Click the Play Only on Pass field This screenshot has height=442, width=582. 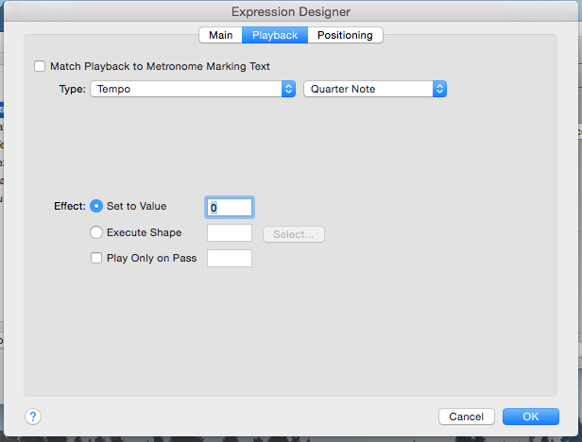[229, 258]
